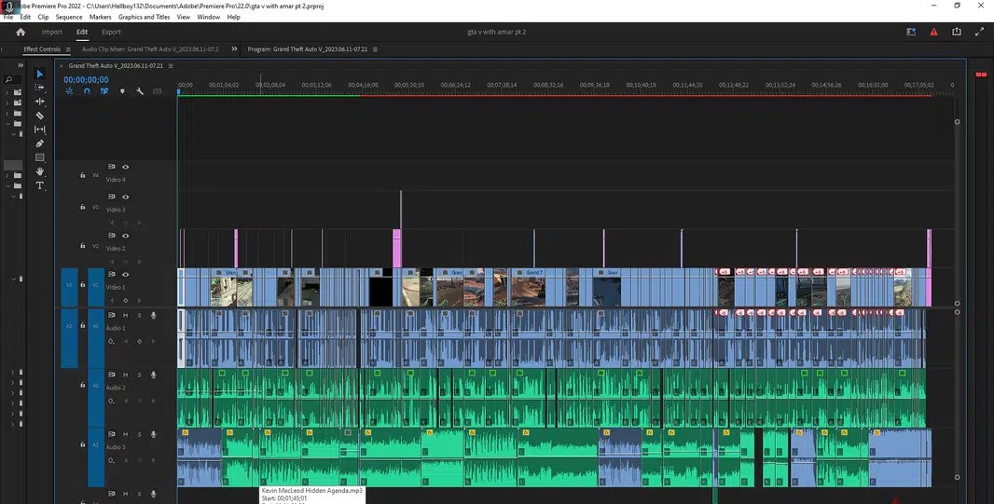Viewport: 994px width, 504px height.
Task: Open the Sequence menu
Action: click(x=68, y=17)
